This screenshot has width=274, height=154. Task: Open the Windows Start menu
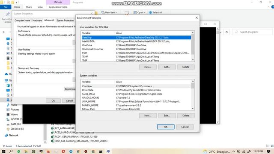coord(3,151)
